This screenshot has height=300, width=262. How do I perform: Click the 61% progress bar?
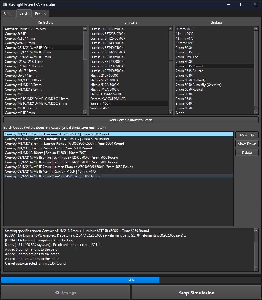(131, 280)
